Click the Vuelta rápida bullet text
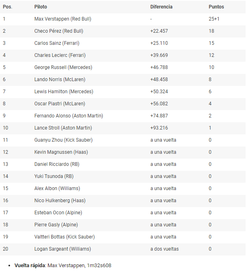The height and width of the screenshot is (272, 250). point(63,266)
